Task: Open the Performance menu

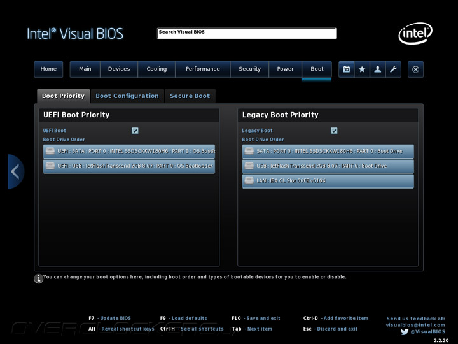Action: [x=203, y=69]
